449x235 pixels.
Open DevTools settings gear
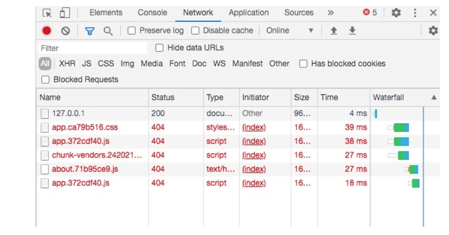tap(396, 13)
